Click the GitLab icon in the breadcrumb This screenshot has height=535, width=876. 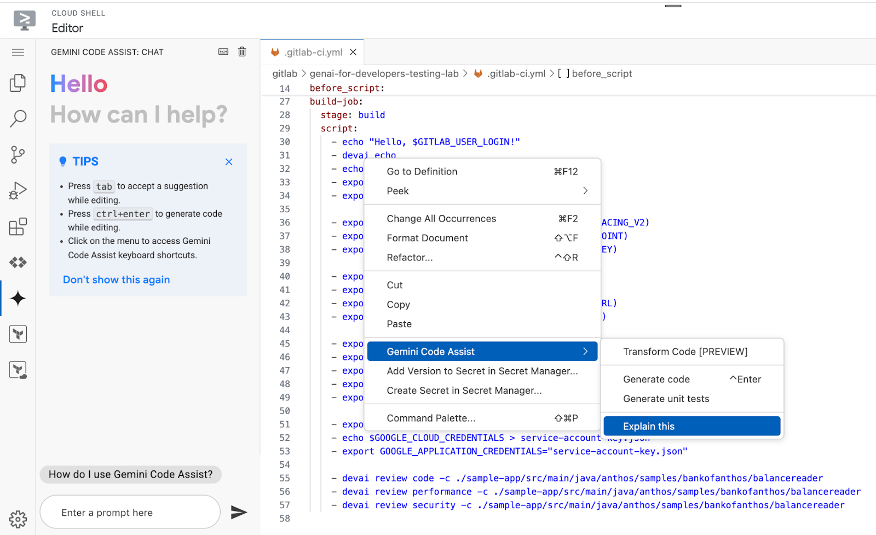coord(478,73)
